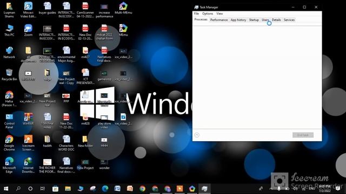Select the Multi-MEmu desktop shortcut
The width and height of the screenshot is (346, 194).
coord(123,9)
